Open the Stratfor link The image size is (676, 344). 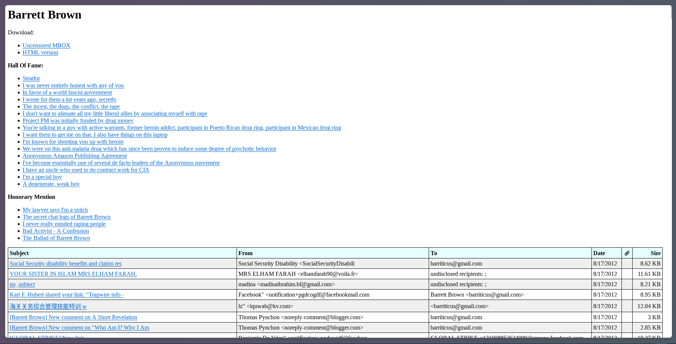pos(31,79)
